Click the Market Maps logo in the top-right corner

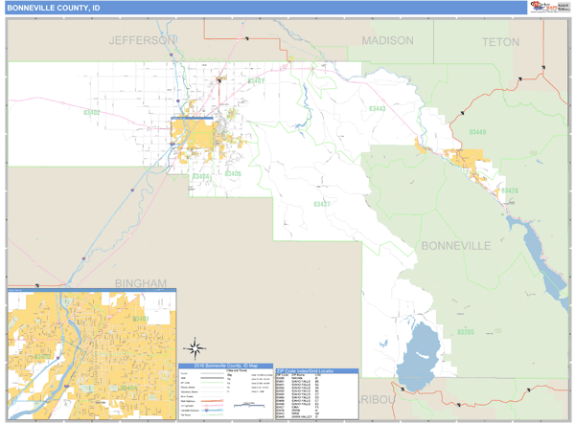(x=550, y=7)
